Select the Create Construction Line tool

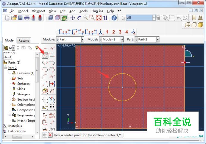click(45, 84)
